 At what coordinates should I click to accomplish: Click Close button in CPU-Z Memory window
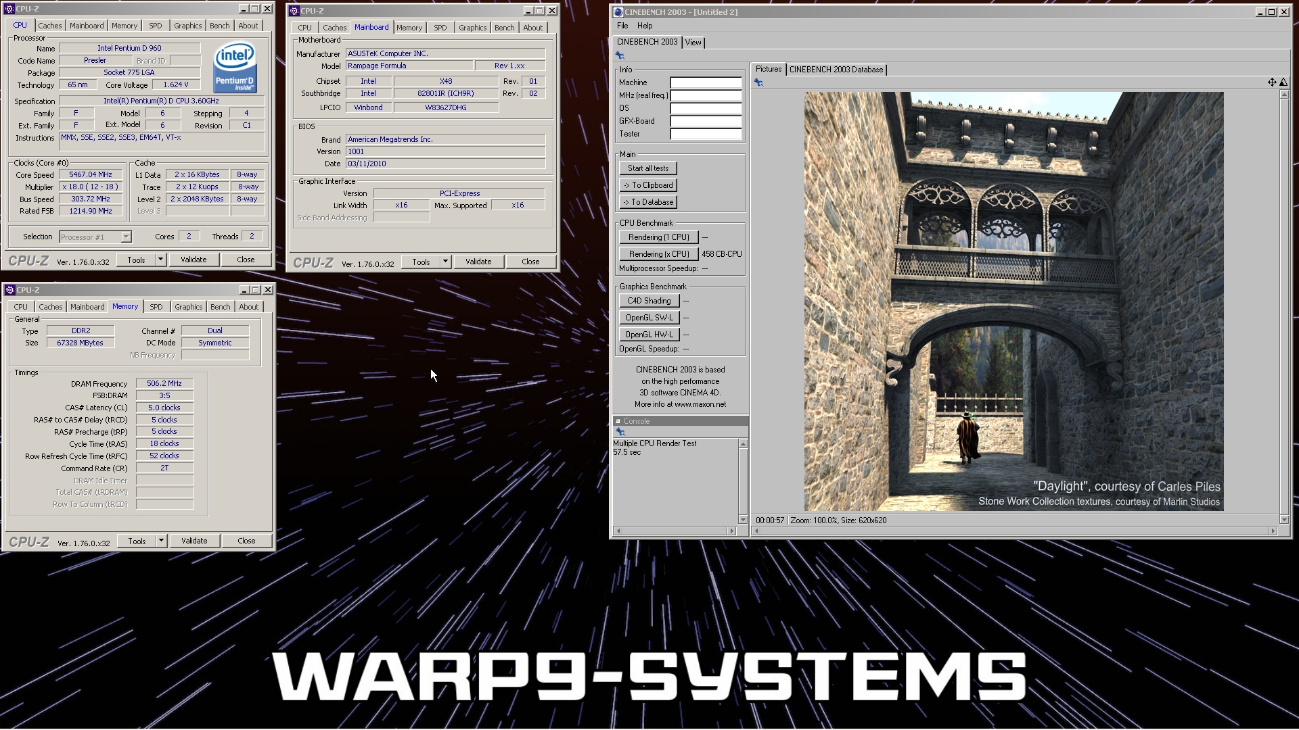(x=246, y=541)
